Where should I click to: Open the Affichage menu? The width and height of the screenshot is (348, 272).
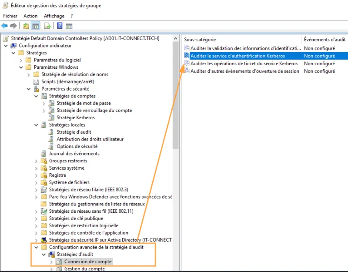(54, 16)
